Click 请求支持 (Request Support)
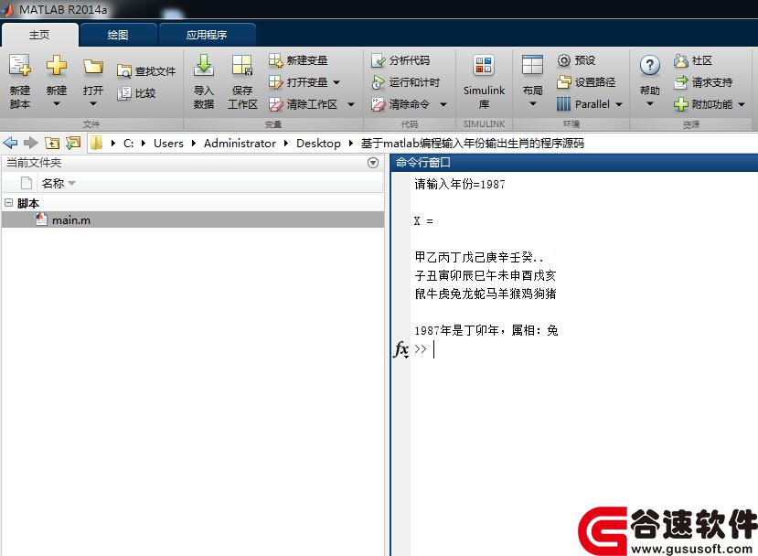This screenshot has height=556, width=758. coord(703,82)
